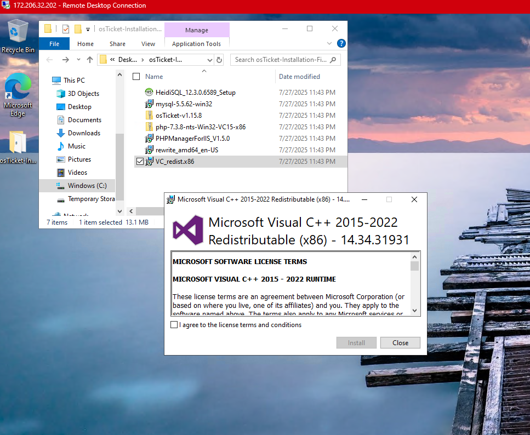Click the Music note icon in sidebar
The width and height of the screenshot is (530, 435).
pyautogui.click(x=61, y=146)
